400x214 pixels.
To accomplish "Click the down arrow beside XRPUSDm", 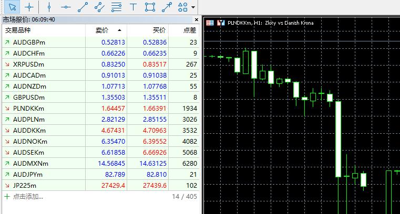I will (x=7, y=65).
